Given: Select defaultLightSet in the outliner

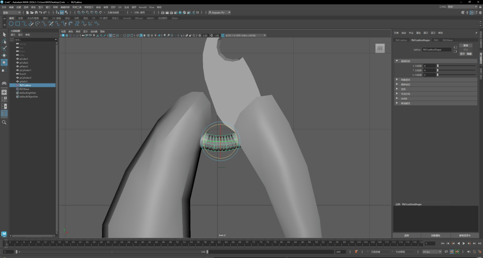Looking at the screenshot, I should pos(27,93).
